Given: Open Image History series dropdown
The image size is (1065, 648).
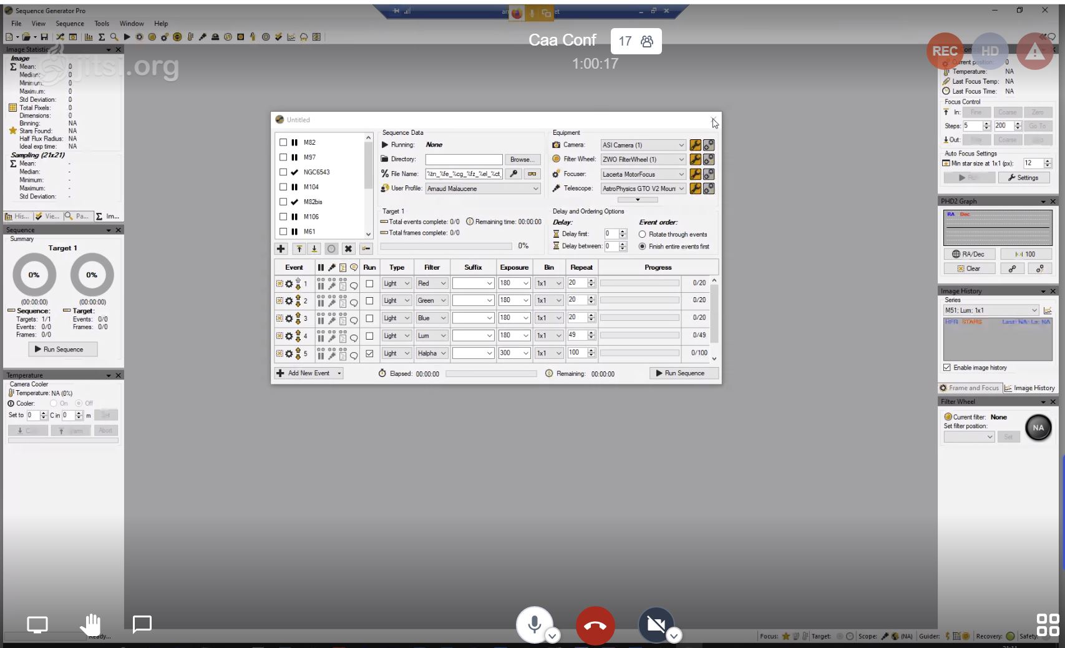Looking at the screenshot, I should click(991, 310).
